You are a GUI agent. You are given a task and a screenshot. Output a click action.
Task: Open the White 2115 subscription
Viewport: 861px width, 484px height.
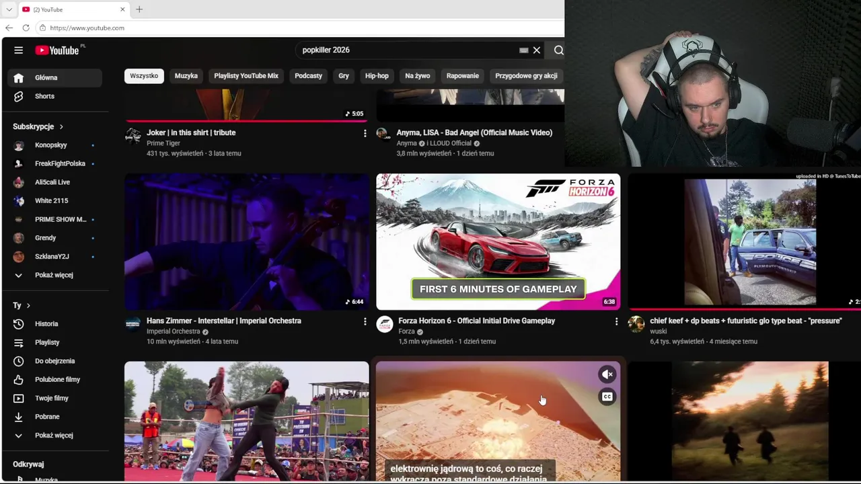coord(55,200)
